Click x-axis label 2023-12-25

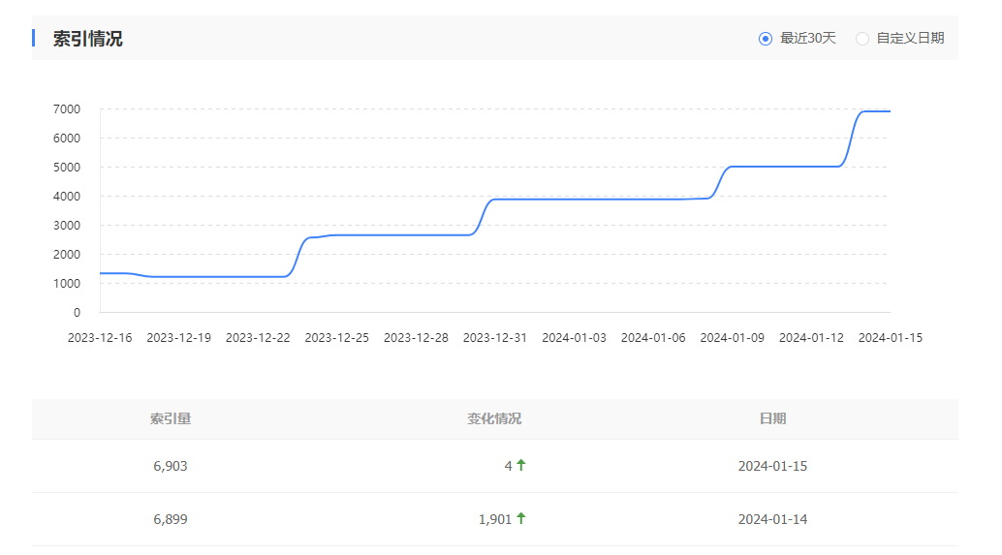337,338
